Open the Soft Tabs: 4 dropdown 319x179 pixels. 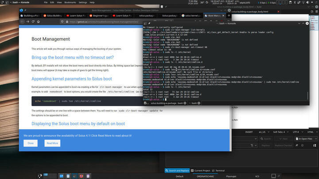click(x=280, y=132)
